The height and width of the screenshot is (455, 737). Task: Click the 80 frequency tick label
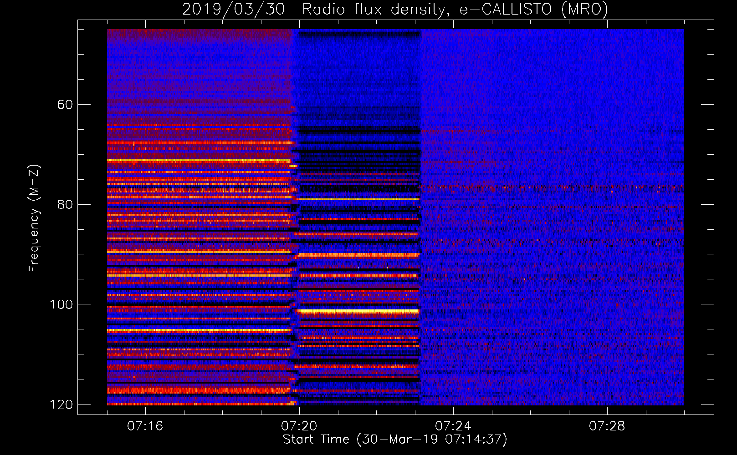click(65, 204)
